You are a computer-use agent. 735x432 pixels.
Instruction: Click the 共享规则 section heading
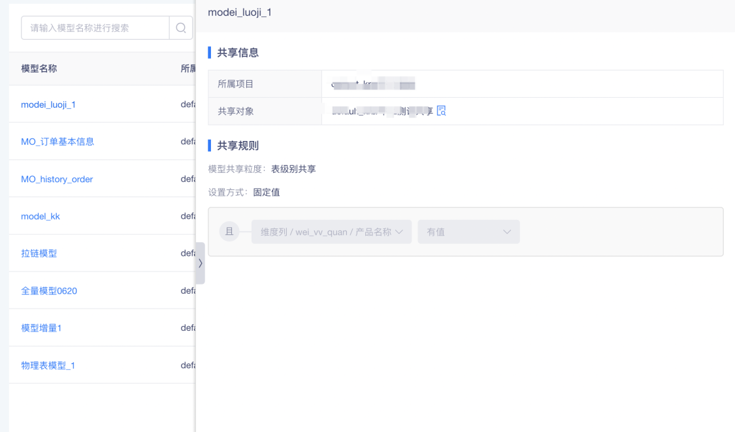coord(238,146)
